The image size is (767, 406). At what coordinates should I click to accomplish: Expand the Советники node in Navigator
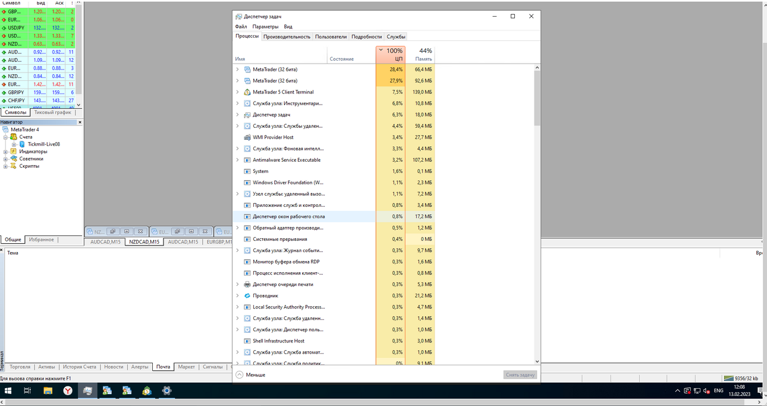pyautogui.click(x=6, y=159)
